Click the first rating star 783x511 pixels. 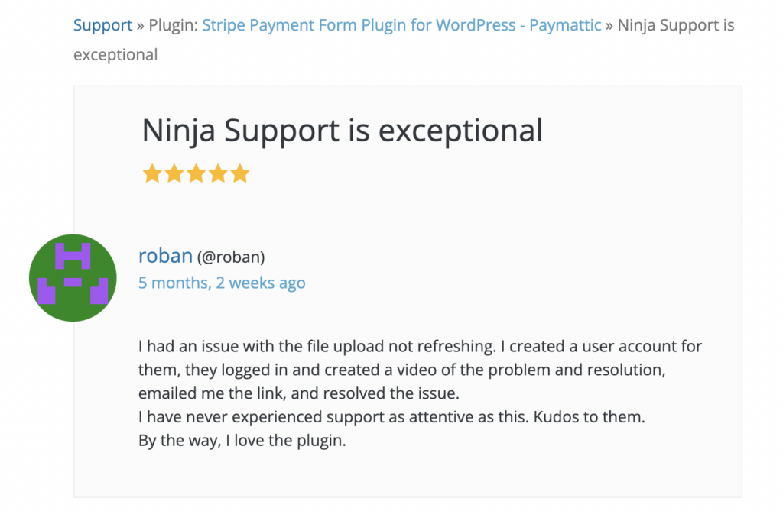(x=152, y=174)
